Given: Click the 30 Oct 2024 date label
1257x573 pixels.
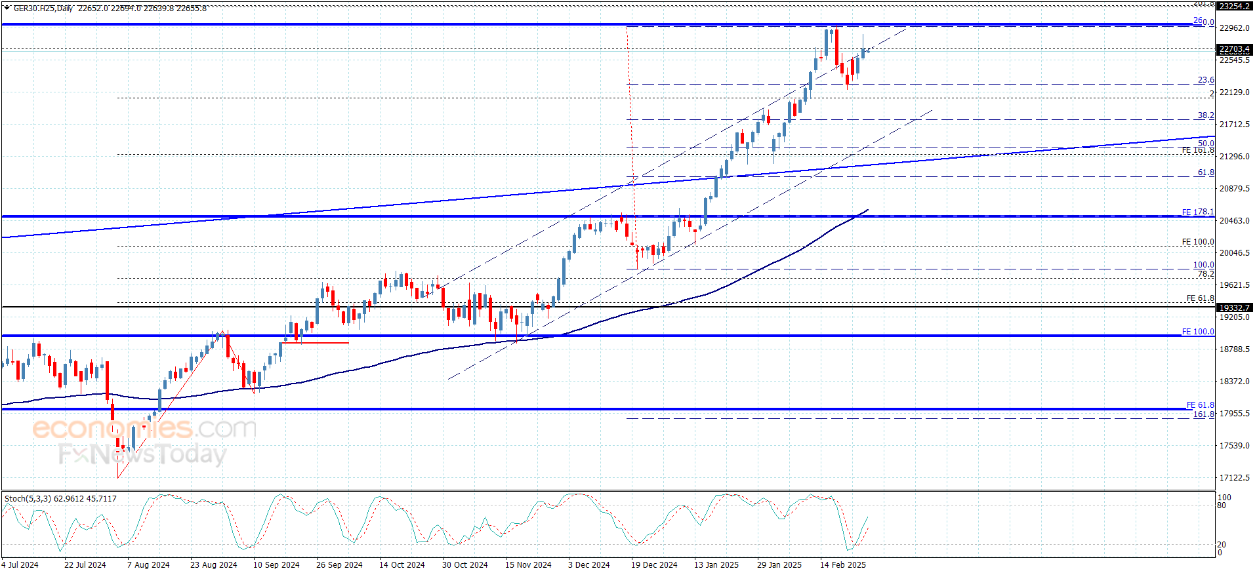Looking at the screenshot, I should coord(464,565).
